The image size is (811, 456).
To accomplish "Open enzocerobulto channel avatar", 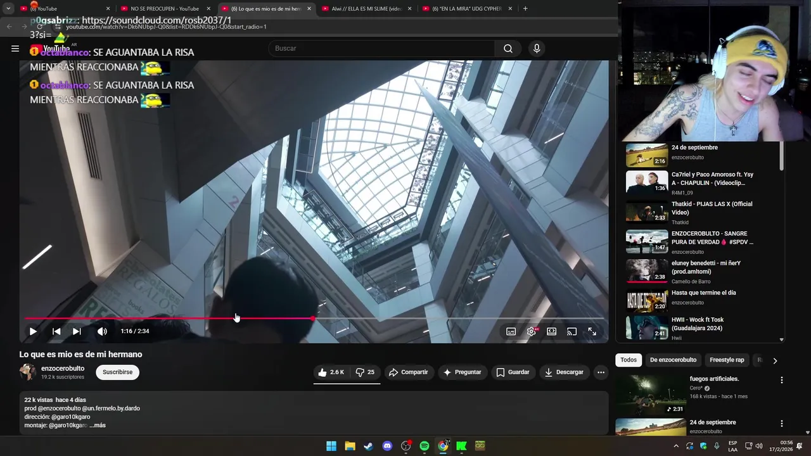I will (x=28, y=372).
